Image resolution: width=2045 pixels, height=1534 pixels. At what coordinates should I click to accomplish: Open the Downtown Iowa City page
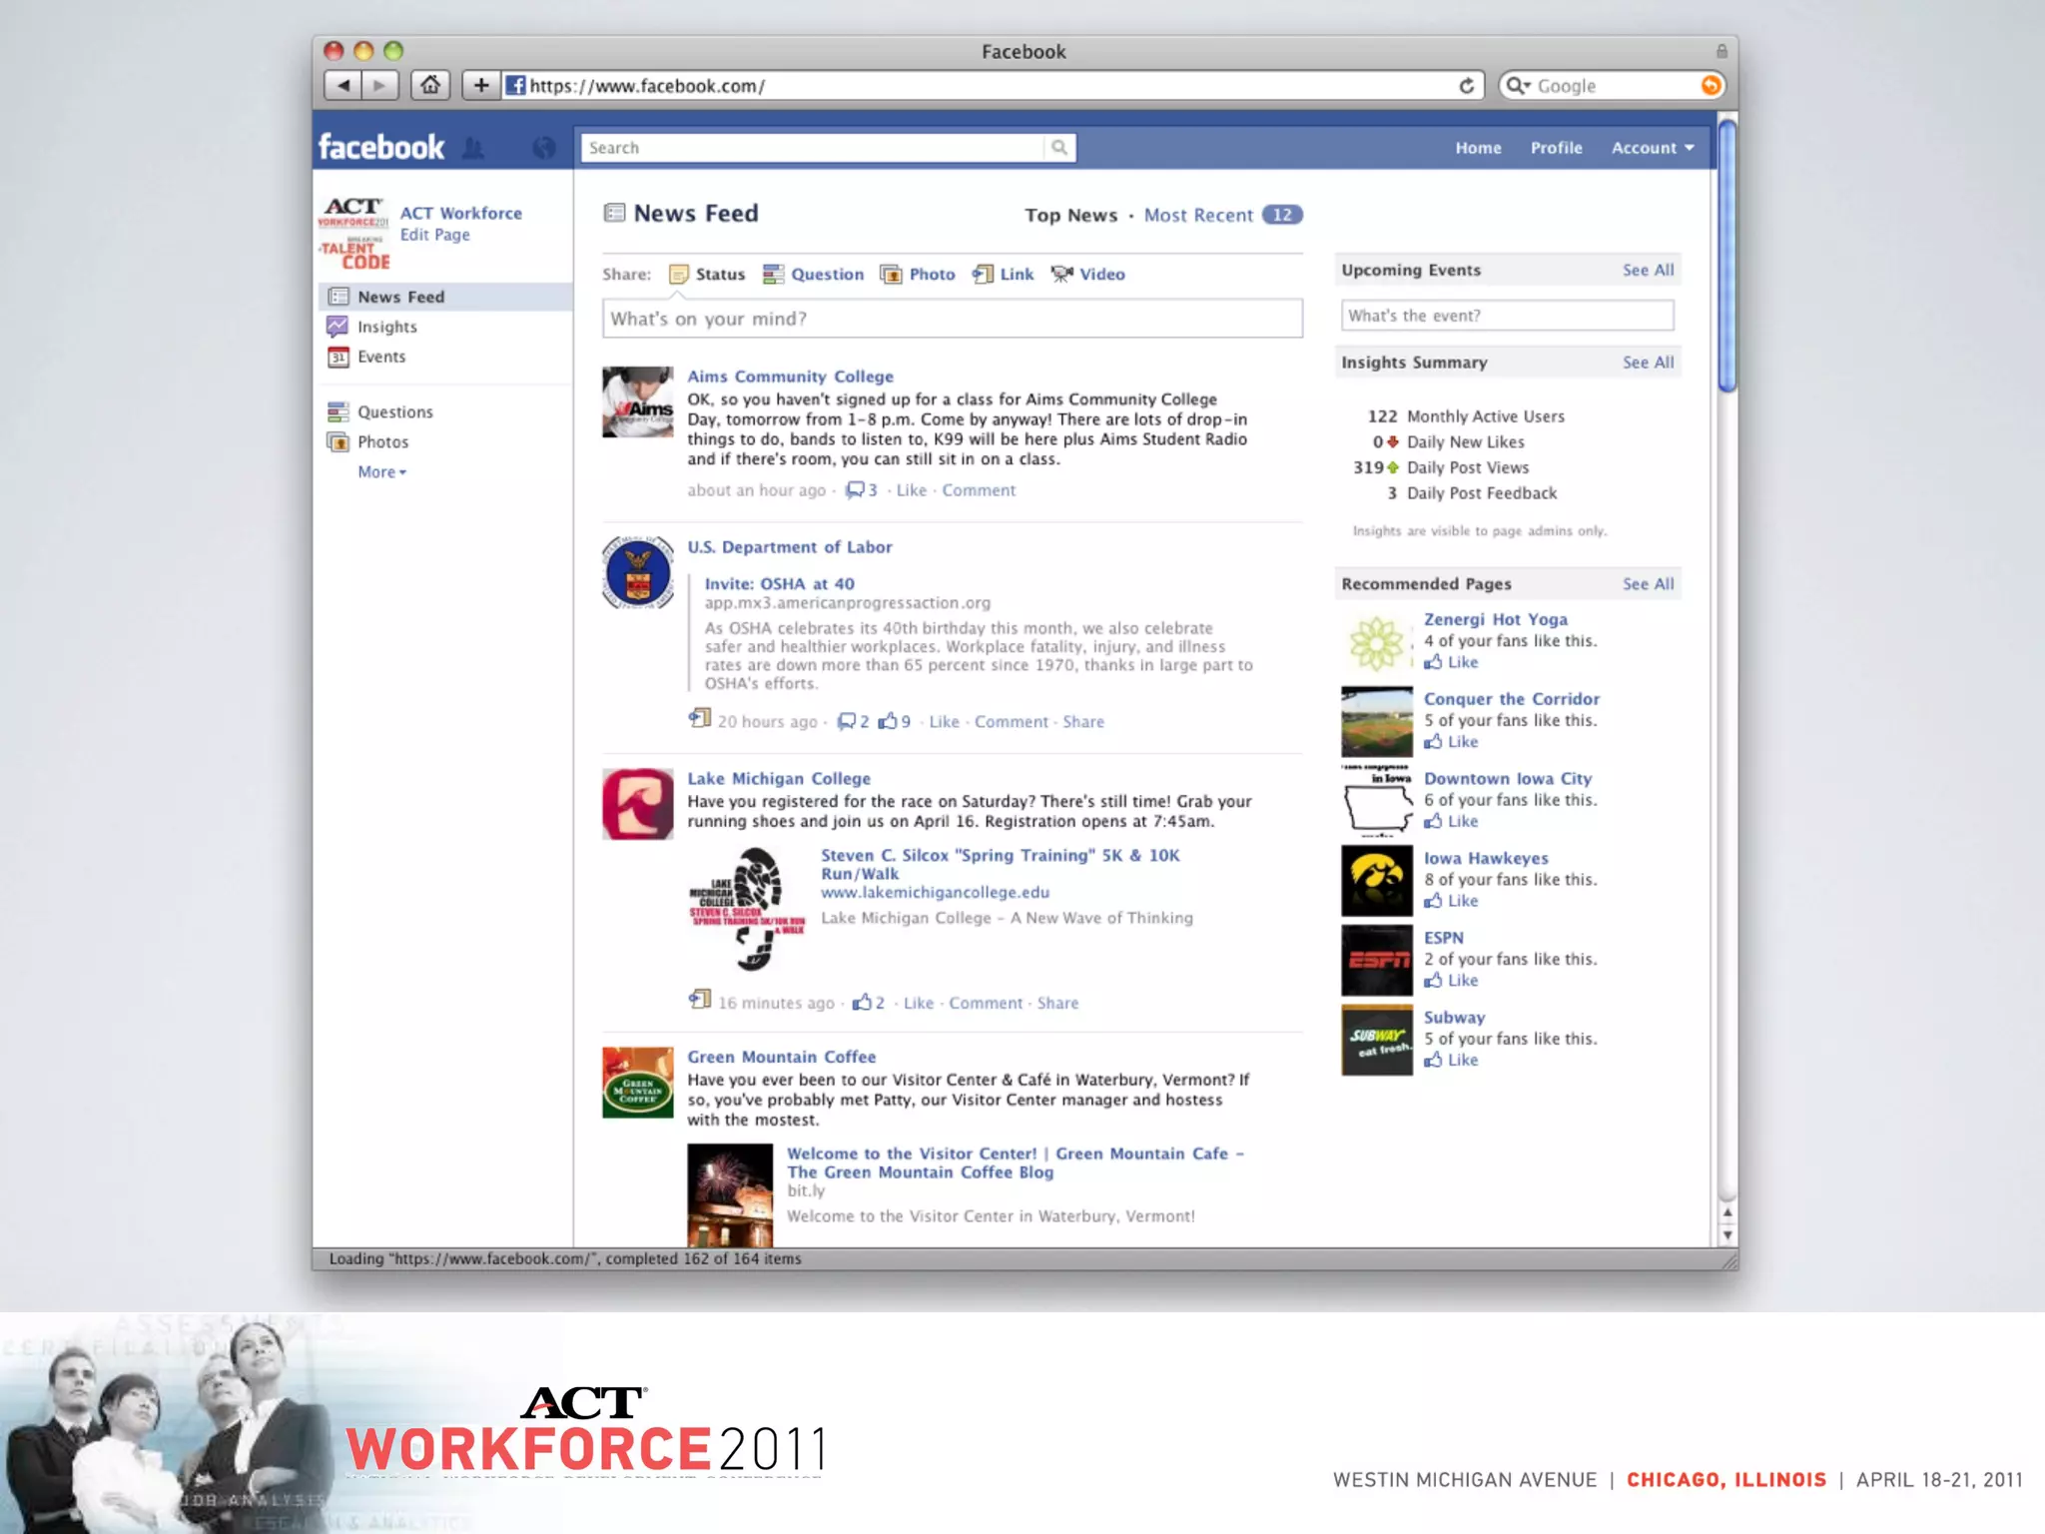click(1508, 779)
